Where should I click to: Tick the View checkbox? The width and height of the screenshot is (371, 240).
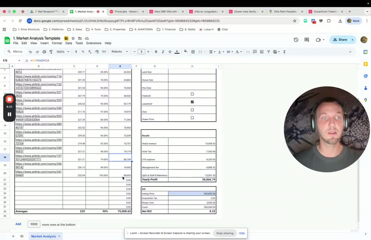[192, 110]
